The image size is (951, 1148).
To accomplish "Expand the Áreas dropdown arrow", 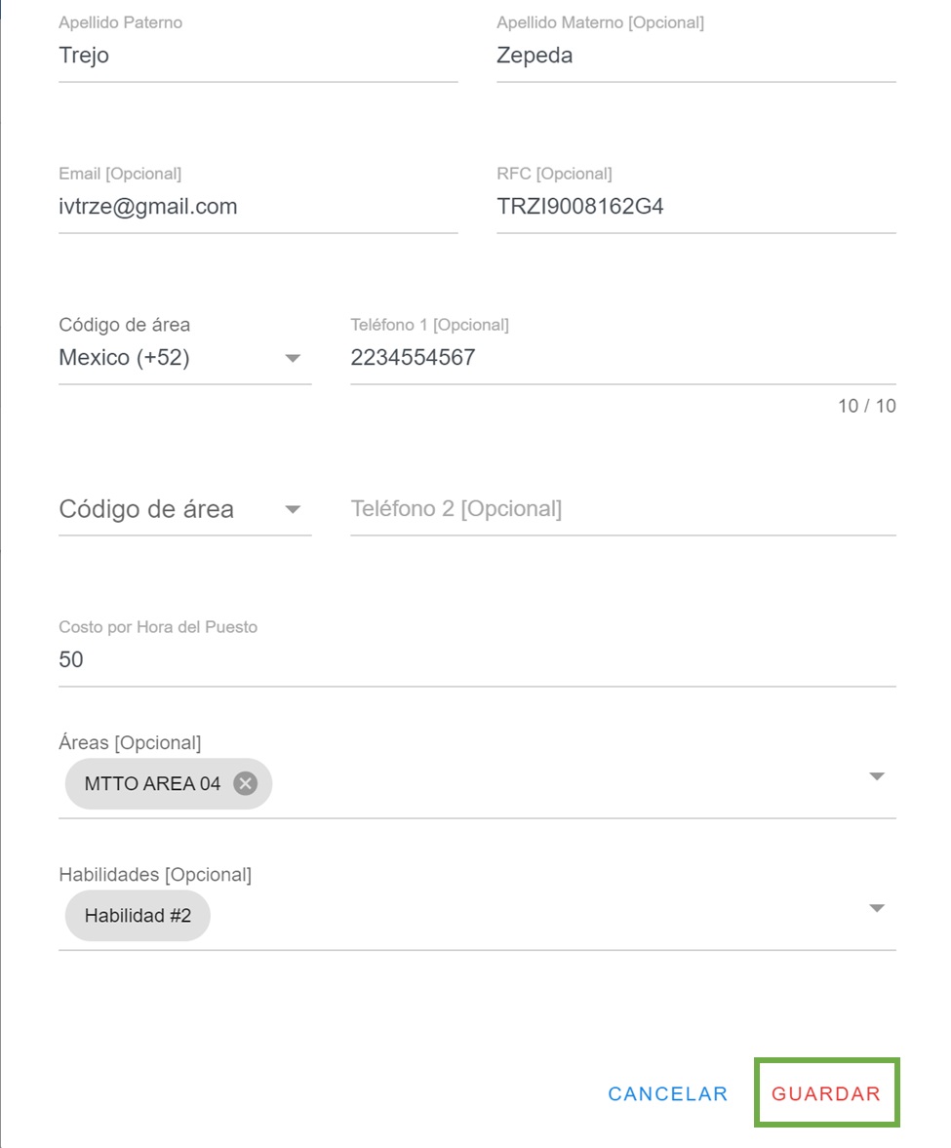I will pyautogui.click(x=876, y=776).
